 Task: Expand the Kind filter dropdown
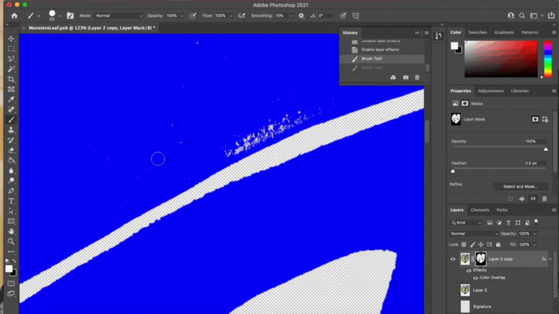pyautogui.click(x=465, y=223)
